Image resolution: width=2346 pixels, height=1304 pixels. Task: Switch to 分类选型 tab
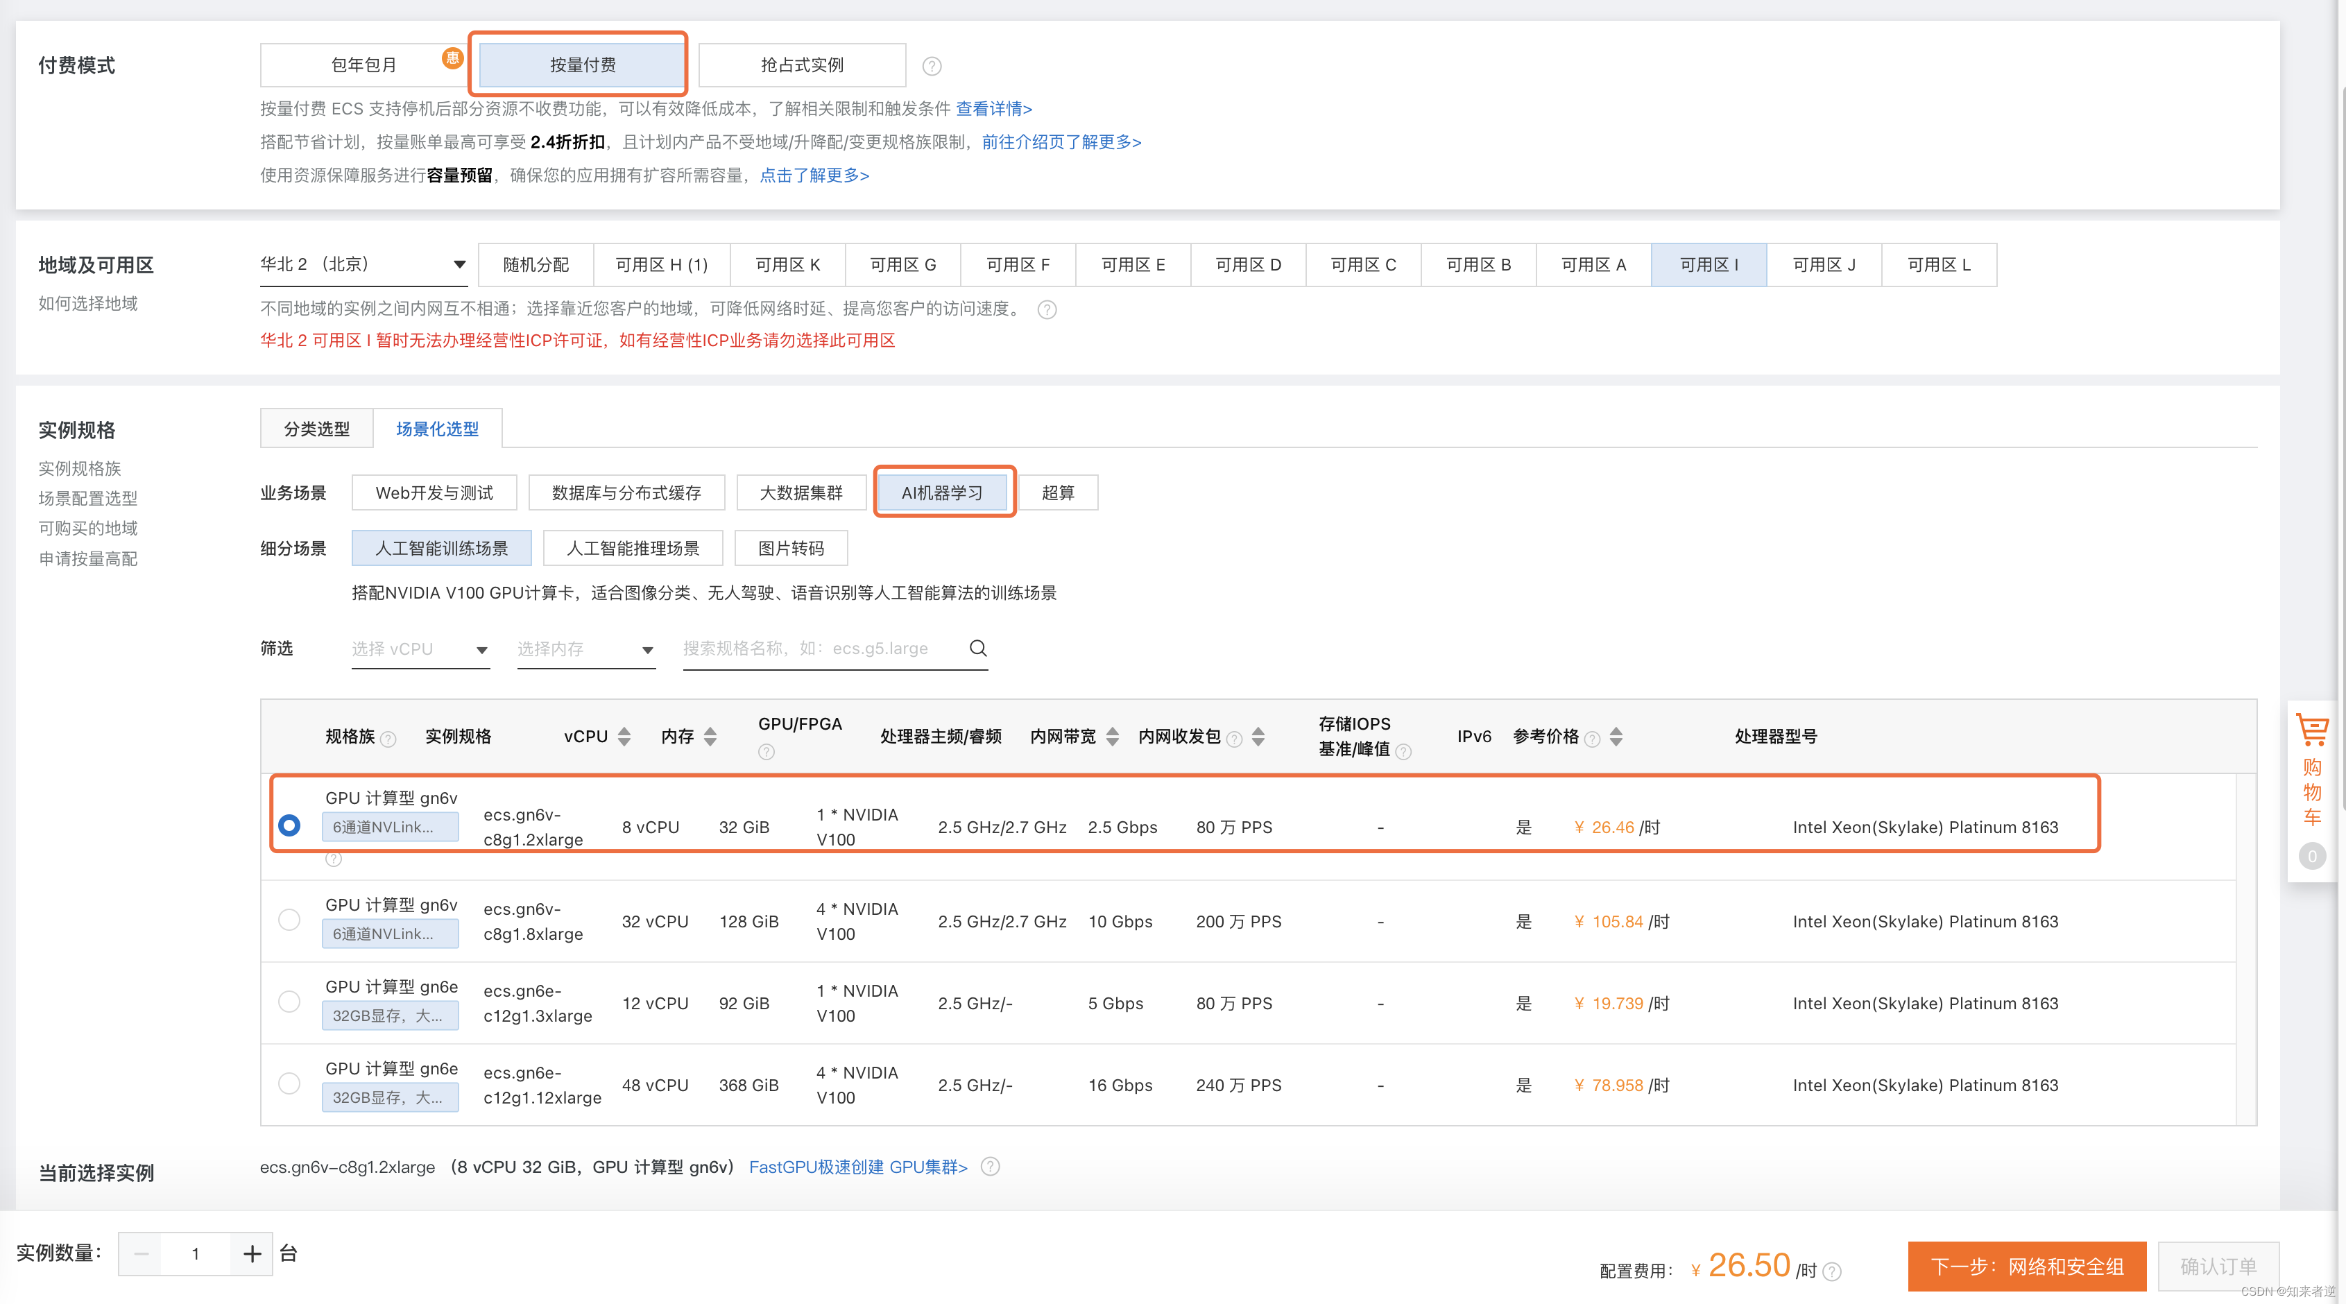tap(316, 429)
